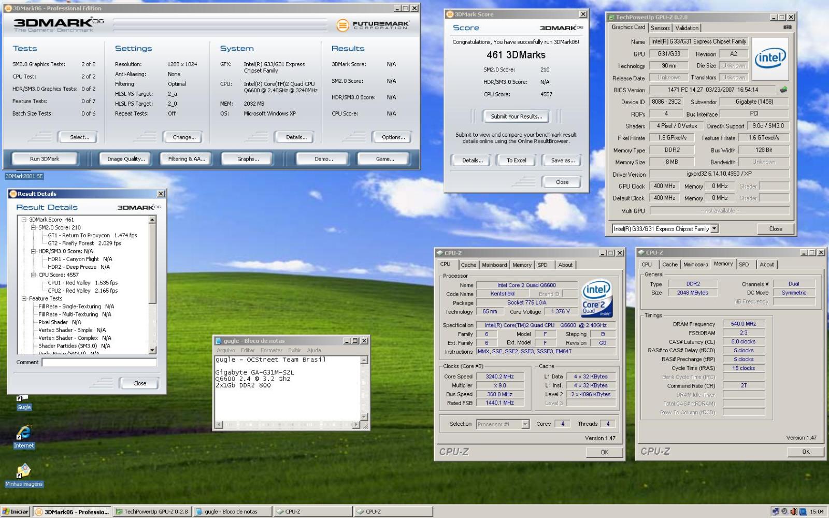
Task: Open the Formatar menu in Notepad
Action: click(271, 350)
